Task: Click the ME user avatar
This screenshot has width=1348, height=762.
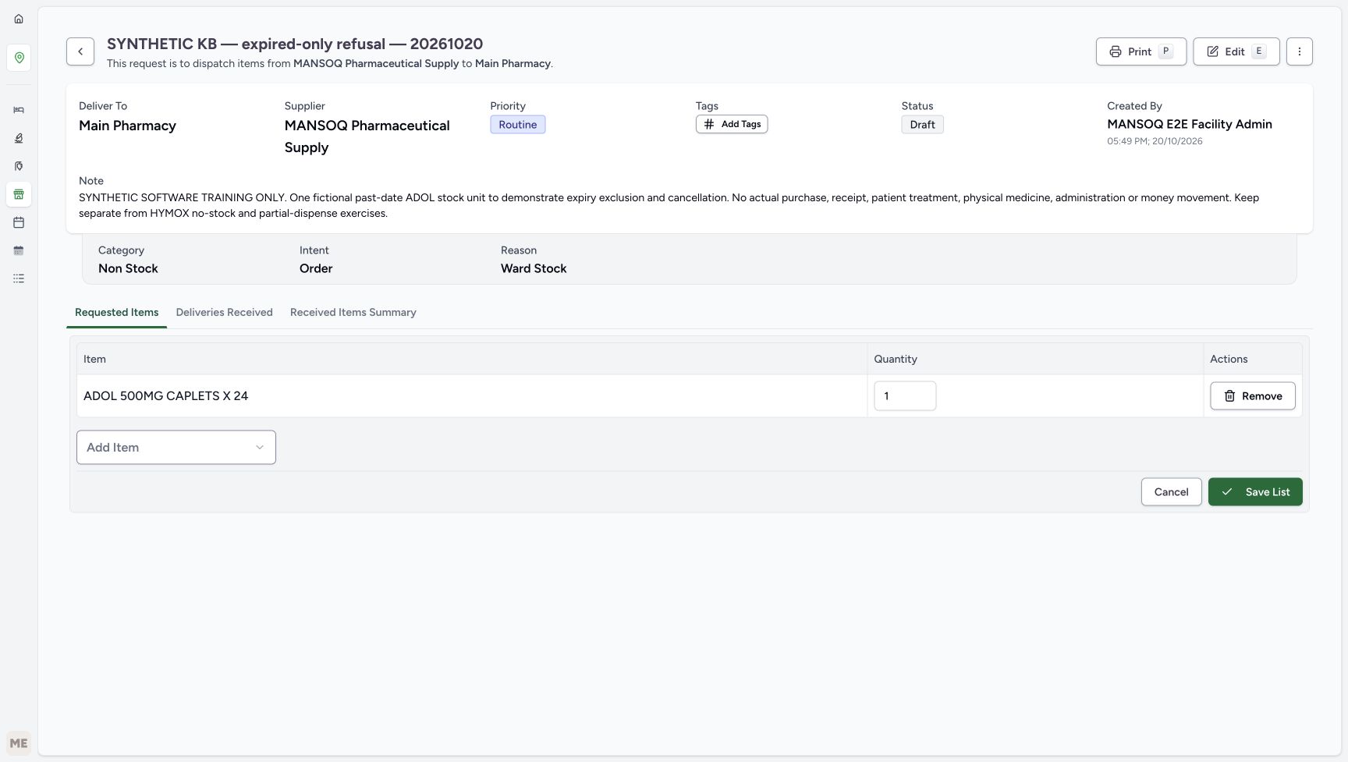Action: coord(19,743)
